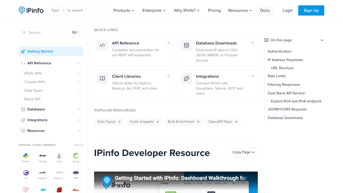Jump to IP Address Parameter section

285,60
